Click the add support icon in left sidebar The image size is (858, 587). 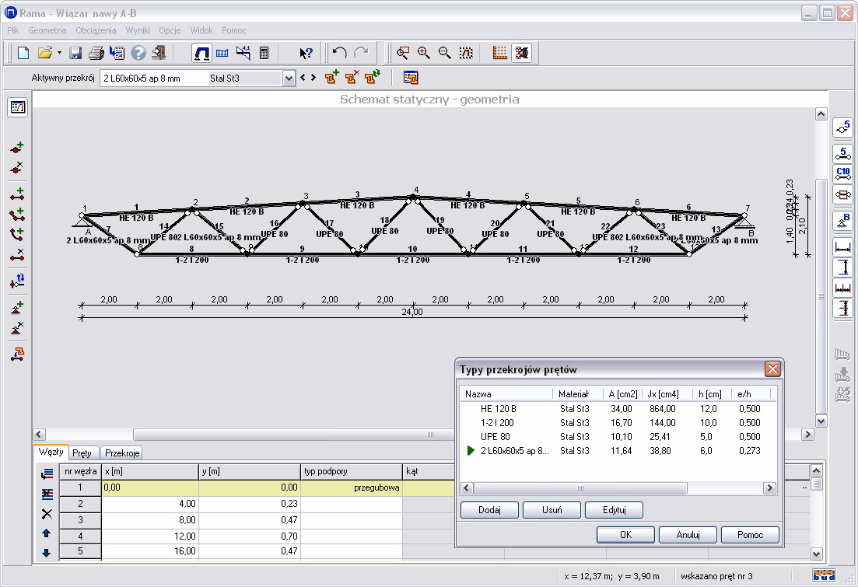point(17,309)
